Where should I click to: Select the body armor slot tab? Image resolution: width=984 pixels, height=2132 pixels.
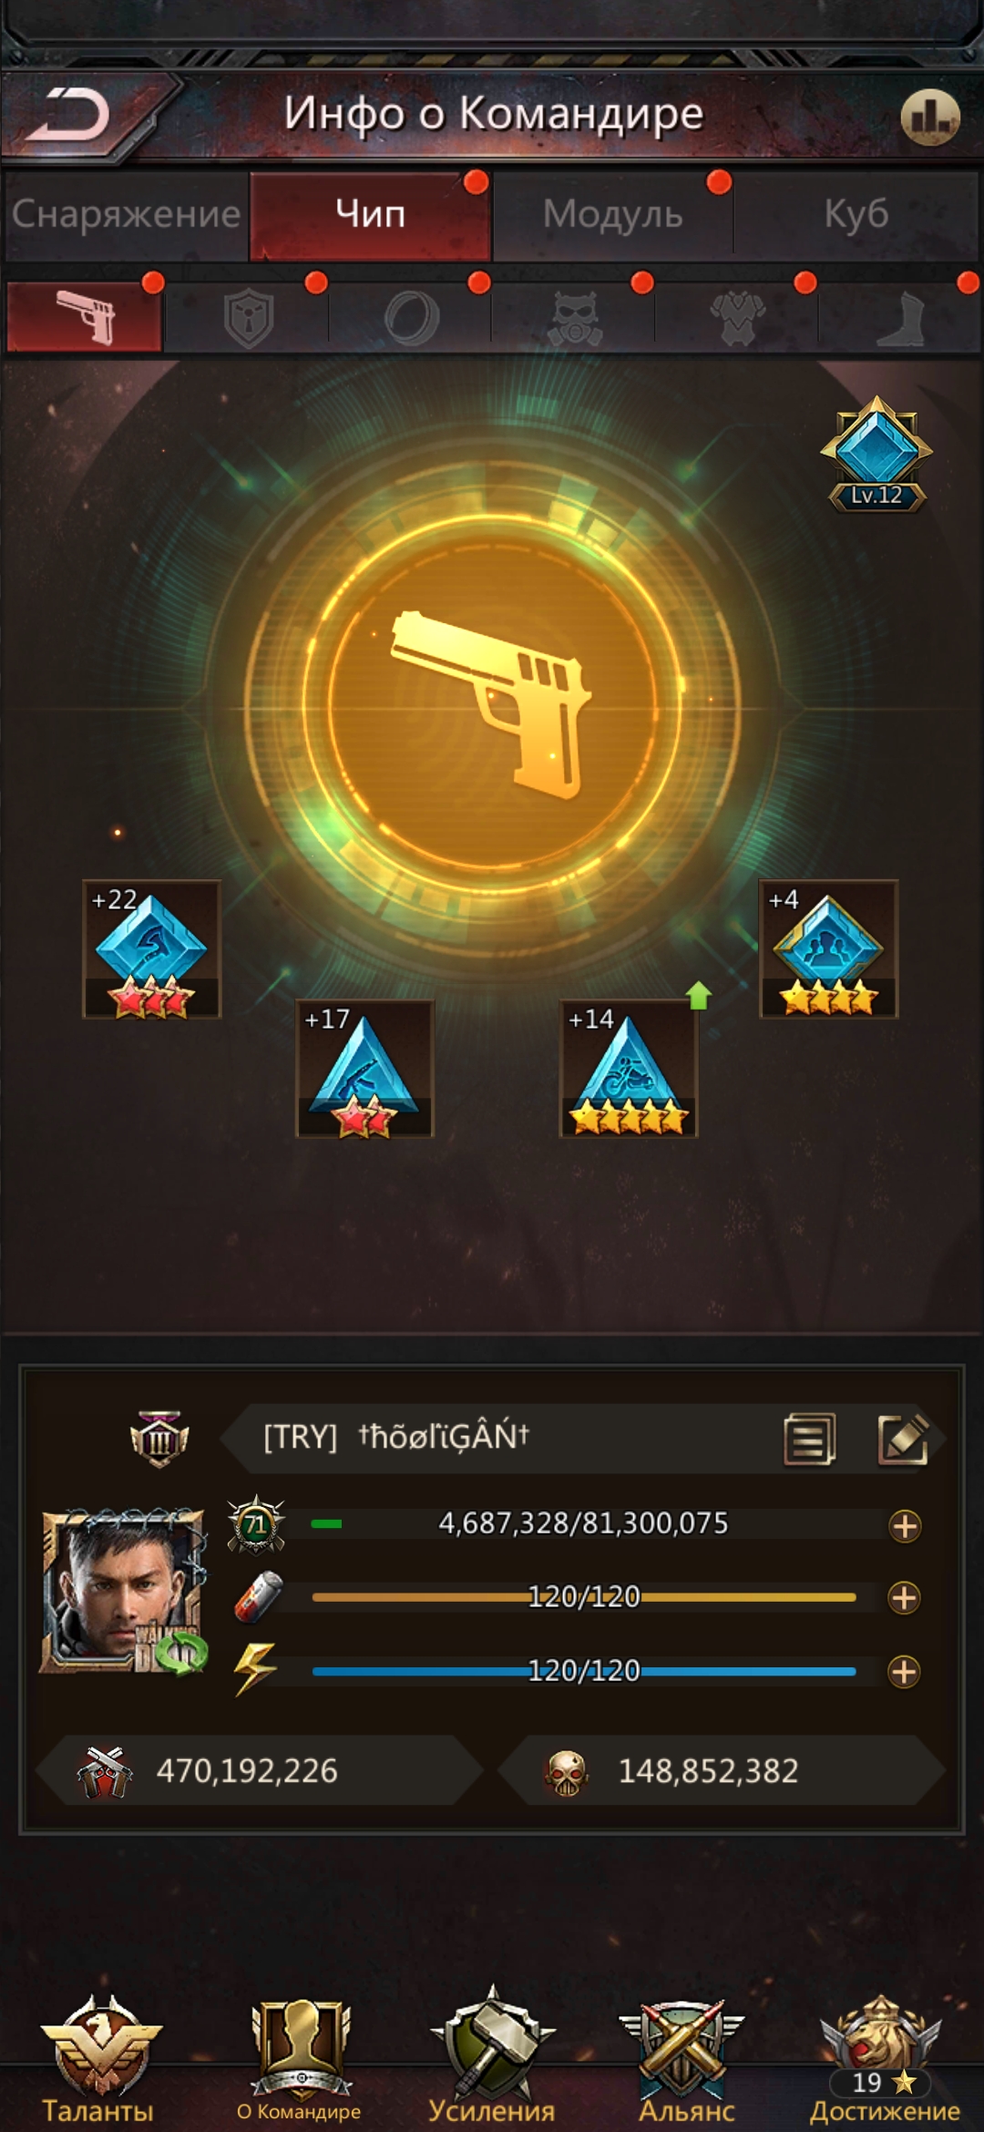pyautogui.click(x=737, y=318)
